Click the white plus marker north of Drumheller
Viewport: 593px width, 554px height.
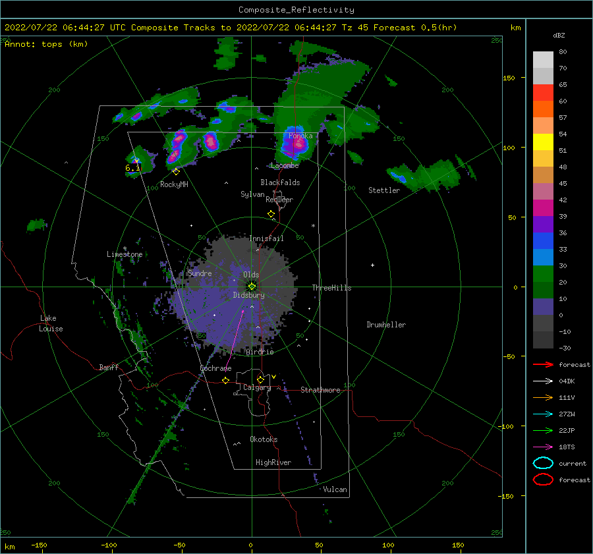(372, 265)
